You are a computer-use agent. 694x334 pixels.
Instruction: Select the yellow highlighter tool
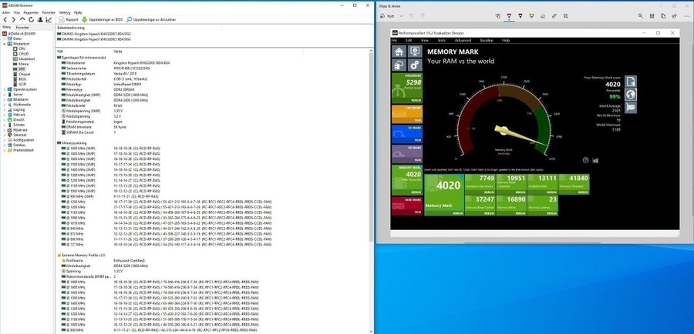pyautogui.click(x=531, y=16)
